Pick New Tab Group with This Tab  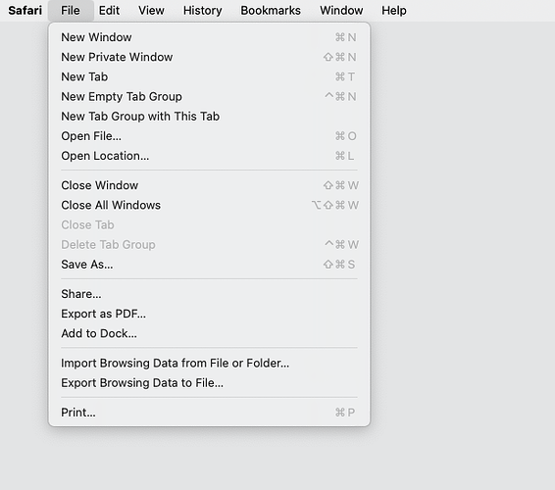coord(209,117)
